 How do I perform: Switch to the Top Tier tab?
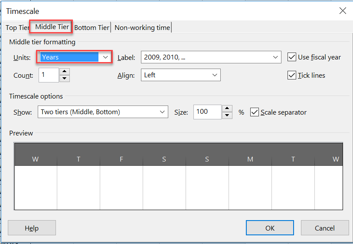17,28
